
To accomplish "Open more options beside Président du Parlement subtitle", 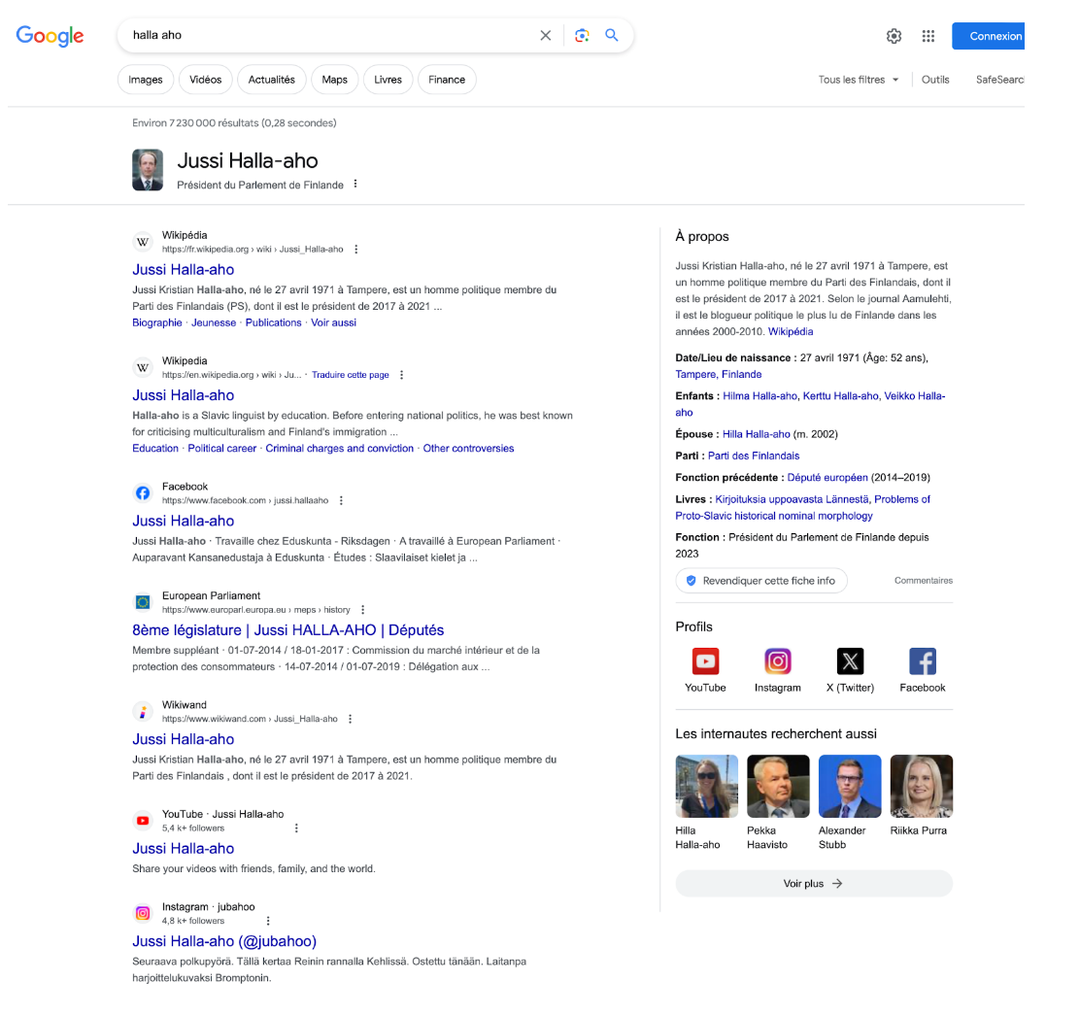I will [x=355, y=184].
